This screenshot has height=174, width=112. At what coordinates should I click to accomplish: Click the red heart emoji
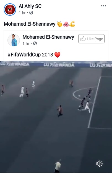click(x=58, y=55)
